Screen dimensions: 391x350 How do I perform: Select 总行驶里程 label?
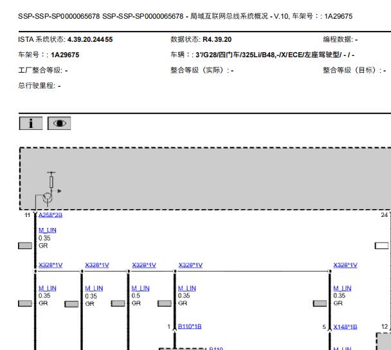(37, 86)
